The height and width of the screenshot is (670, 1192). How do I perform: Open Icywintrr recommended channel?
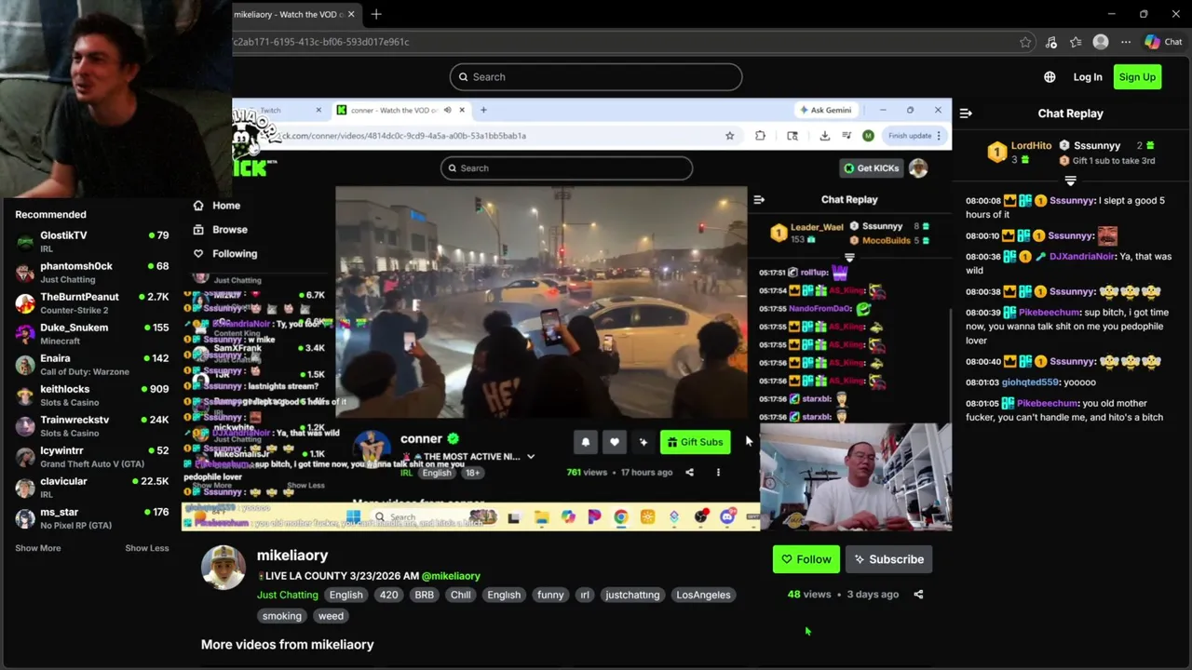click(92, 456)
